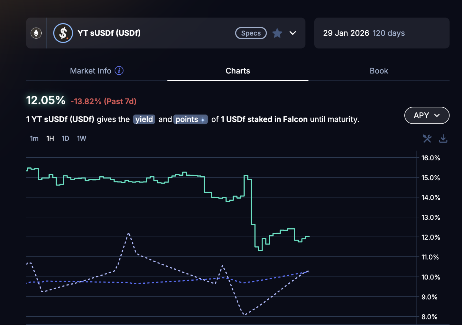Click the highlighted points term
This screenshot has height=325, width=462.
pos(187,119)
